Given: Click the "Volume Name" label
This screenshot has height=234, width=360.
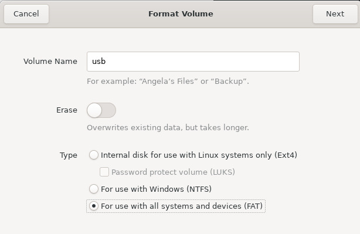Looking at the screenshot, I should click(50, 62).
